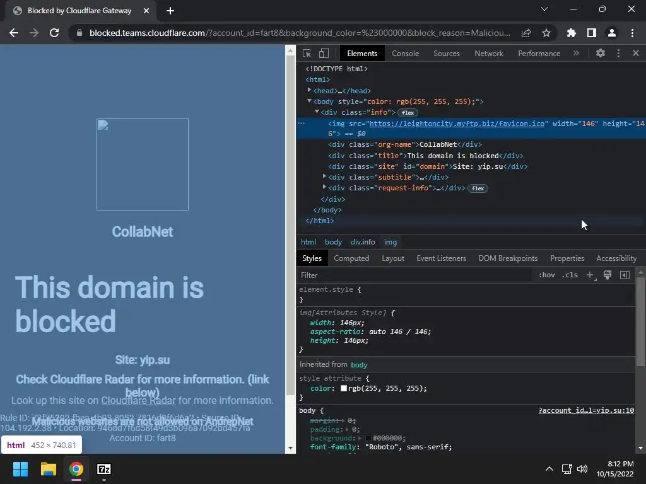Open the favicon.ico image source link

(457, 124)
